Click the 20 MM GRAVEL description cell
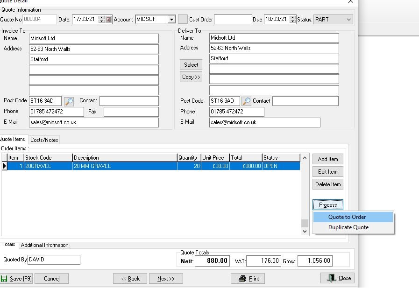This screenshot has height=288, width=419. point(125,166)
